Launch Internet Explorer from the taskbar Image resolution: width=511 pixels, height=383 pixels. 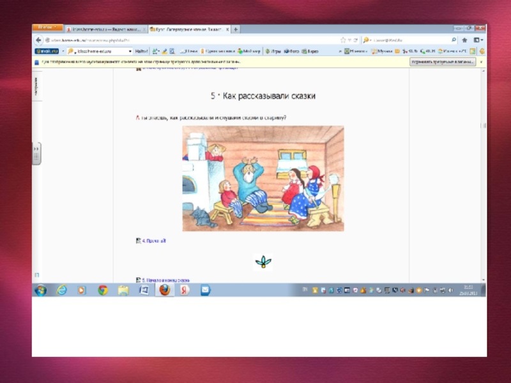(x=61, y=290)
